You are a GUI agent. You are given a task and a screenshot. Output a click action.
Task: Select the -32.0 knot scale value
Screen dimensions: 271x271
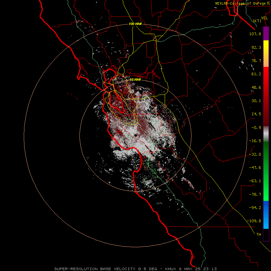tap(255, 154)
